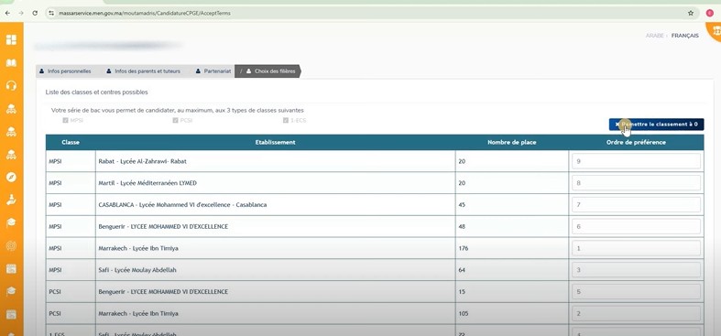Click the 15 places value
The image size is (721, 336).
pyautogui.click(x=462, y=292)
